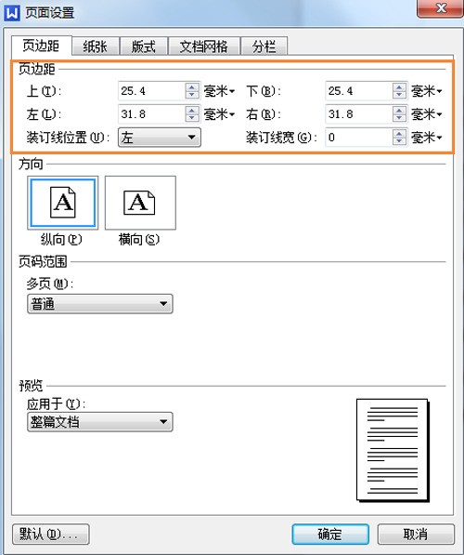Increase top margin with up spinner arrow
The width and height of the screenshot is (464, 555).
click(192, 87)
